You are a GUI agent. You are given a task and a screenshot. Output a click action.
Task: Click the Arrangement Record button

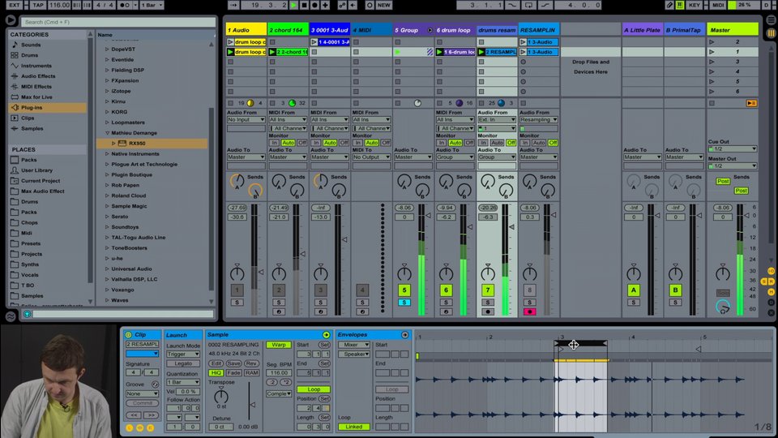pyautogui.click(x=314, y=5)
